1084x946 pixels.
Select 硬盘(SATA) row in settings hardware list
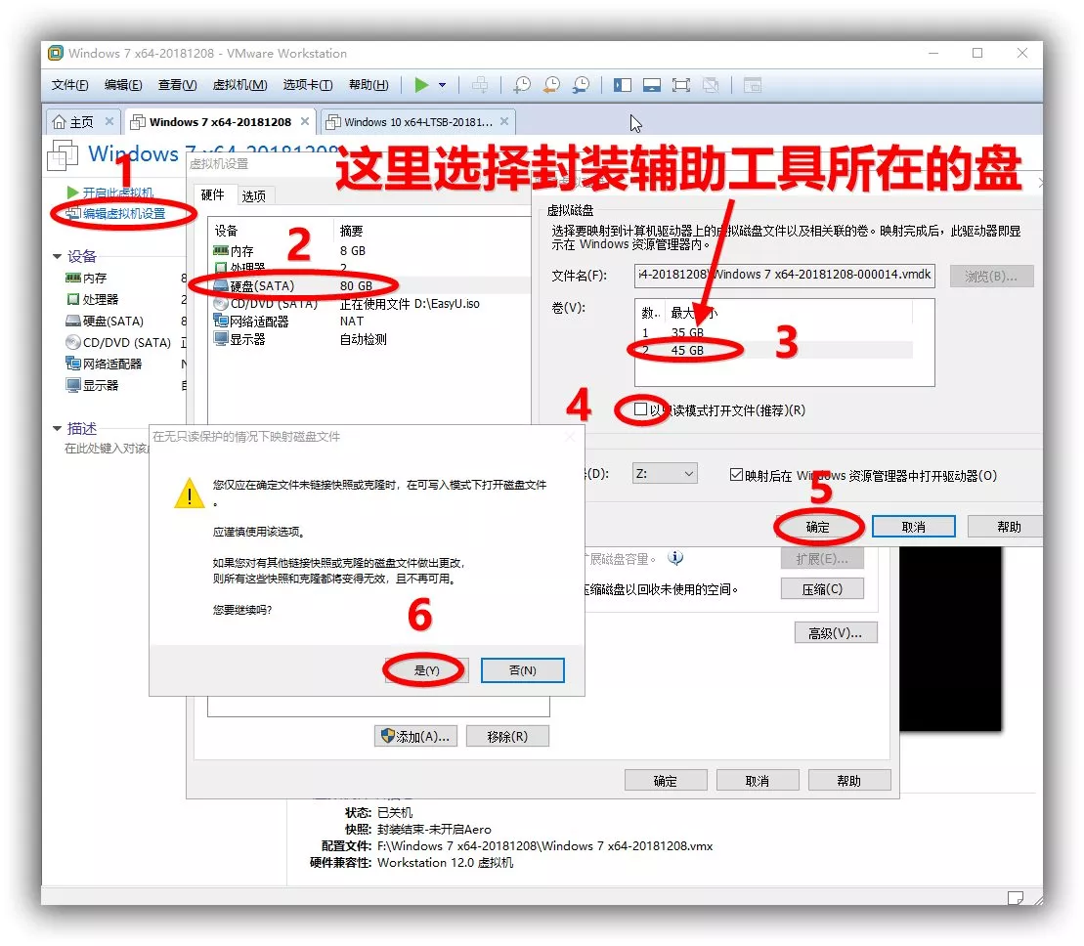(x=369, y=285)
